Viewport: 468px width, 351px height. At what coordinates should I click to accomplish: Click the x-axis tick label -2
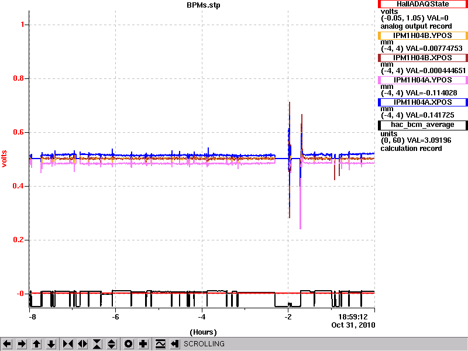288,317
